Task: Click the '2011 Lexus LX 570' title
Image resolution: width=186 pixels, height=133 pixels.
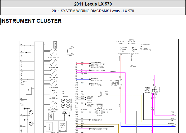Action: pyautogui.click(x=93, y=4)
